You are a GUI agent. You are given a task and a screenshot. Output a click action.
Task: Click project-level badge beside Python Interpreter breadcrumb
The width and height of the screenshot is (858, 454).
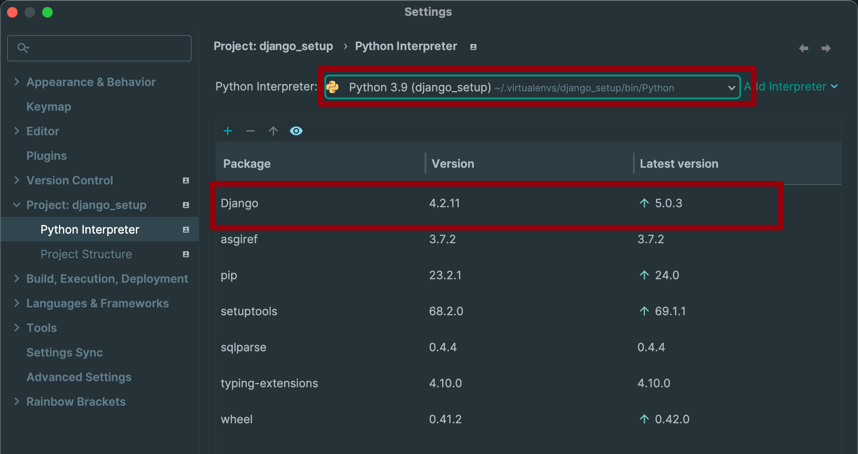pyautogui.click(x=473, y=47)
